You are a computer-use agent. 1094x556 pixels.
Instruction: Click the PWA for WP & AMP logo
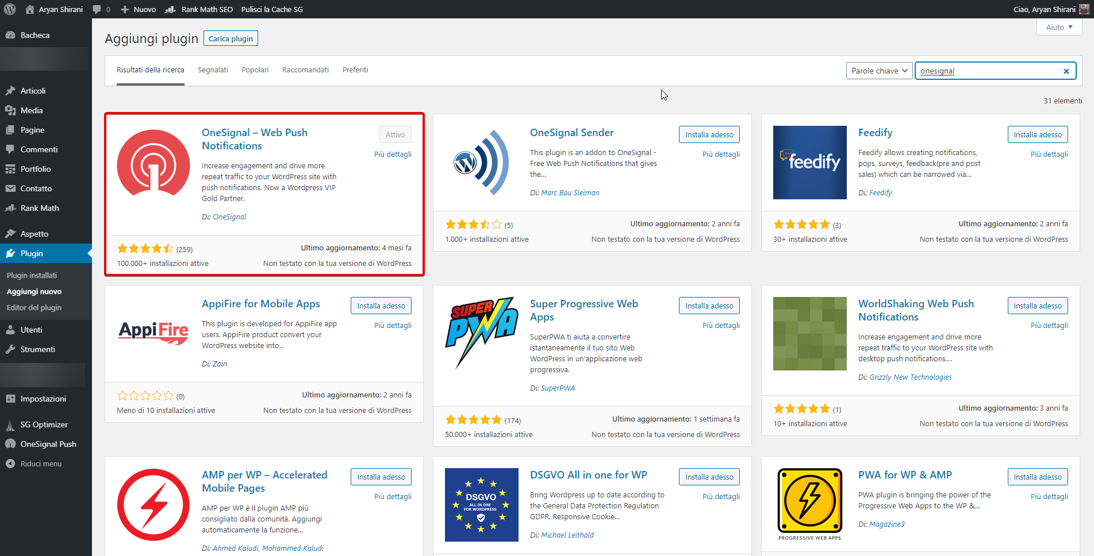click(x=810, y=505)
